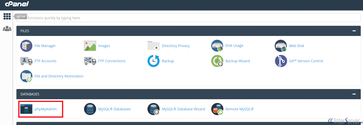Focus the find functions search field

[188, 18]
